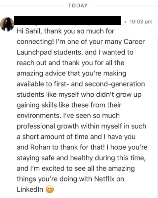Click the TODAY date divider label
Viewport: 158px width, 198px height.
click(78, 6)
